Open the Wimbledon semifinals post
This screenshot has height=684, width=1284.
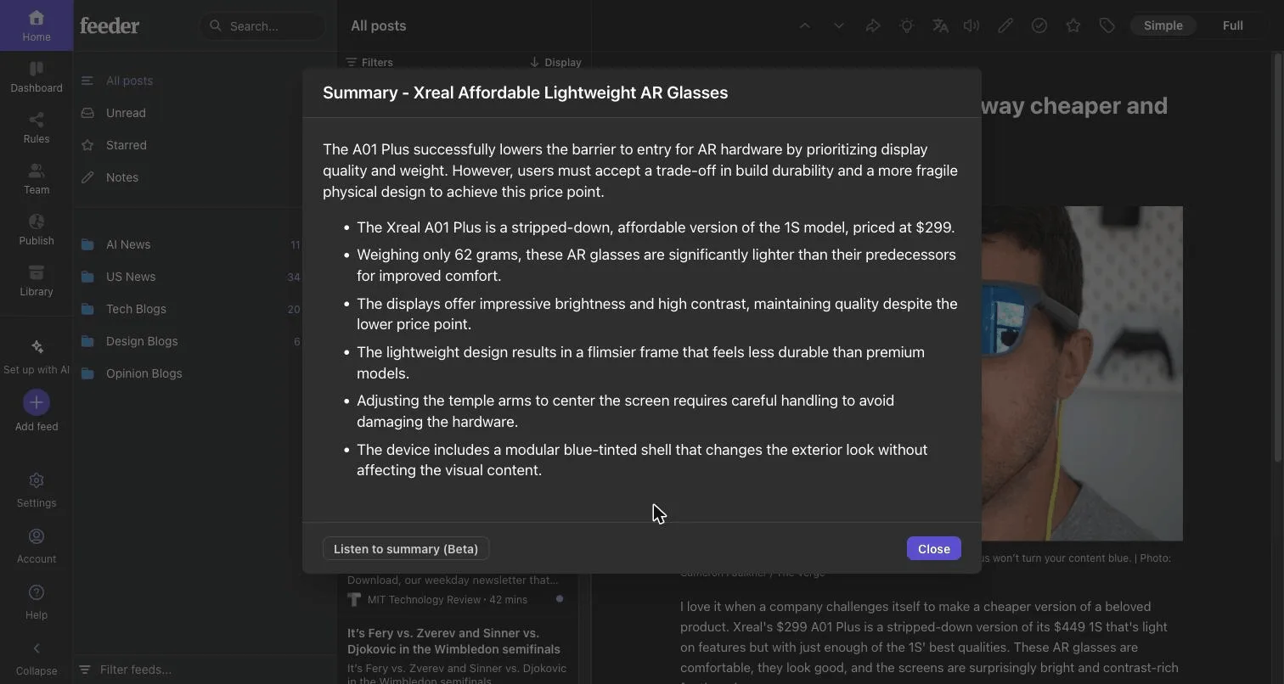457,652
